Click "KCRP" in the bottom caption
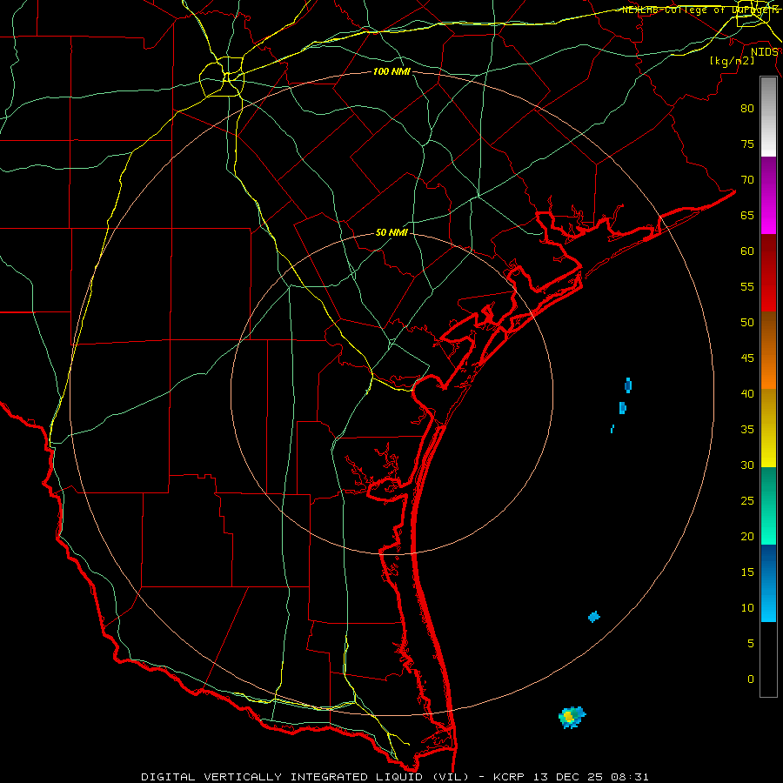Image resolution: width=783 pixels, height=783 pixels. coord(509,777)
